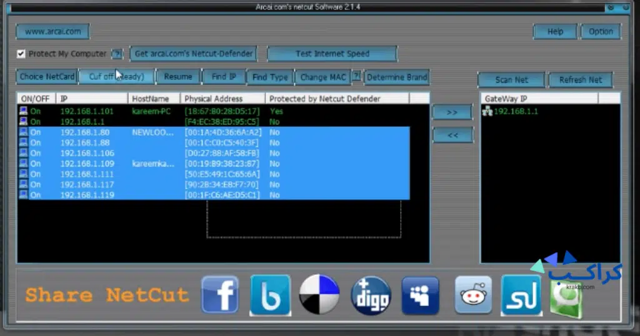Select IP 192.168.1.111

(x=87, y=174)
